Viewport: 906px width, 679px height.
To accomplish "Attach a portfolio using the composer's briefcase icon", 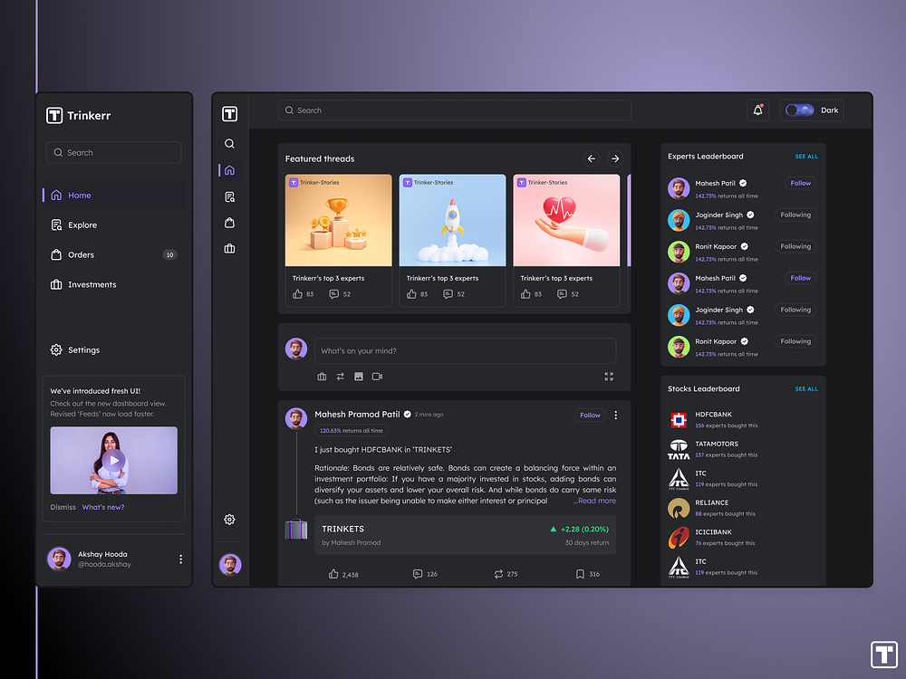I will (322, 377).
